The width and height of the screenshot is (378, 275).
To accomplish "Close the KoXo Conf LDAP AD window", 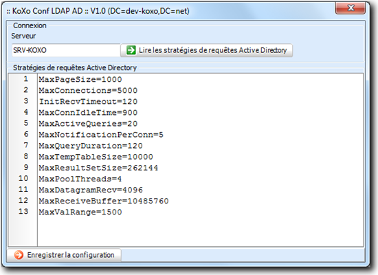I will tap(351, 8).
